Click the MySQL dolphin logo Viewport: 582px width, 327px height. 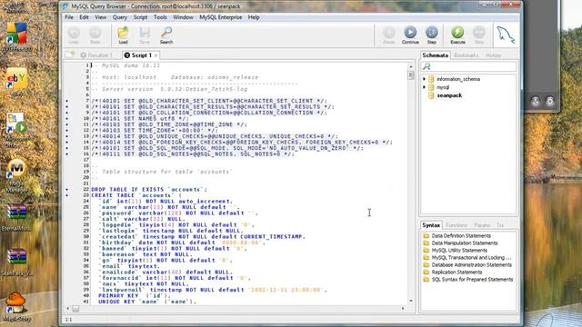pyautogui.click(x=506, y=35)
